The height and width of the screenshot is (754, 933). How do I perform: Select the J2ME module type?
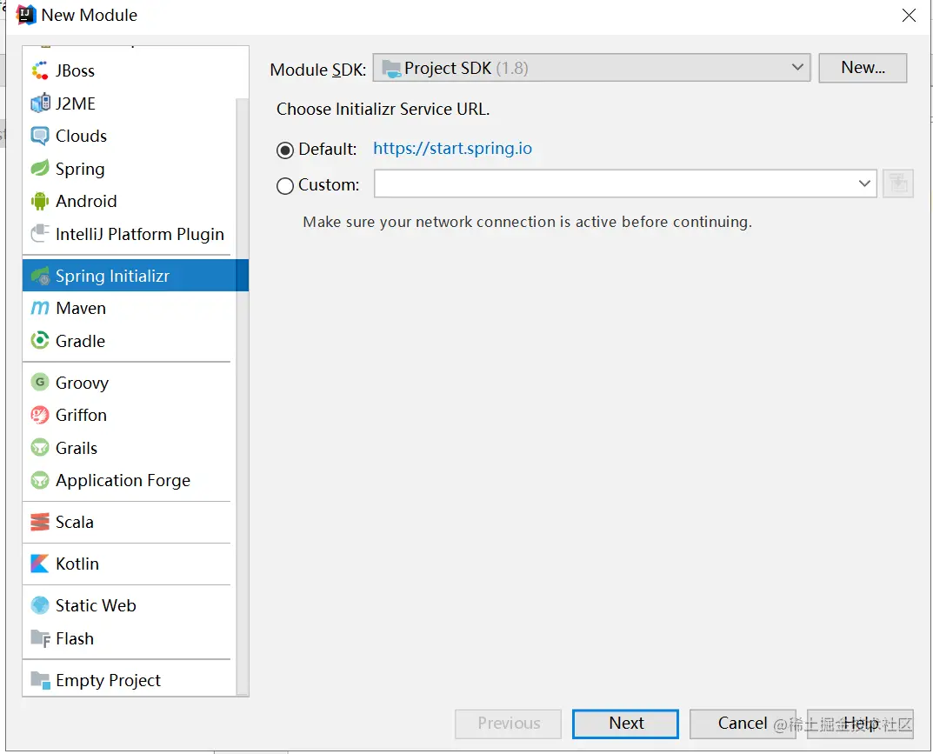[x=129, y=103]
